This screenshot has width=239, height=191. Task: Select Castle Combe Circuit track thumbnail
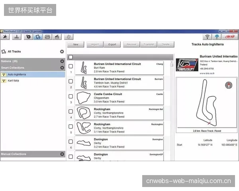pyautogui.click(x=84, y=98)
